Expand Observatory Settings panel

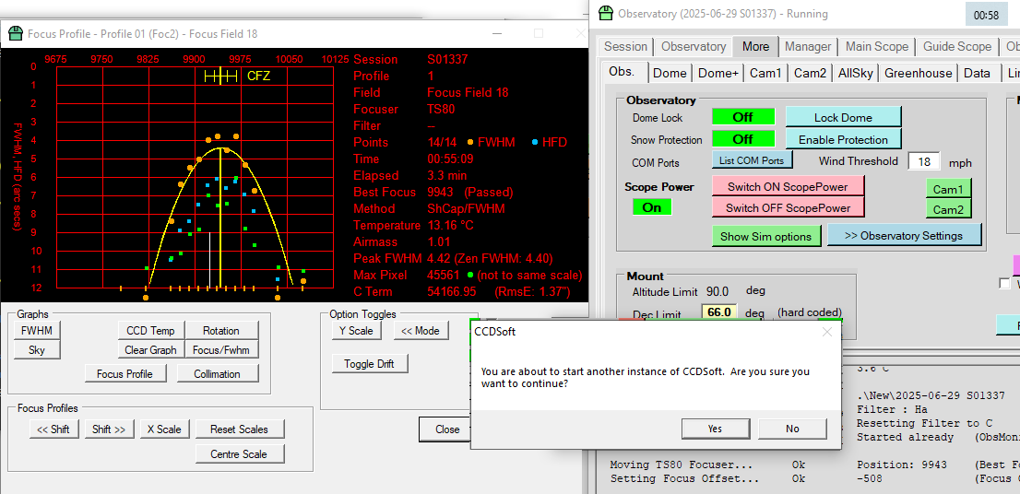pos(904,236)
